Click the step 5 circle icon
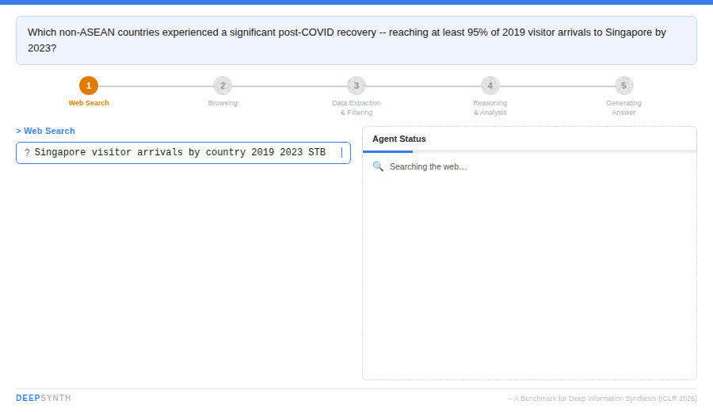The width and height of the screenshot is (713, 412). [x=624, y=86]
